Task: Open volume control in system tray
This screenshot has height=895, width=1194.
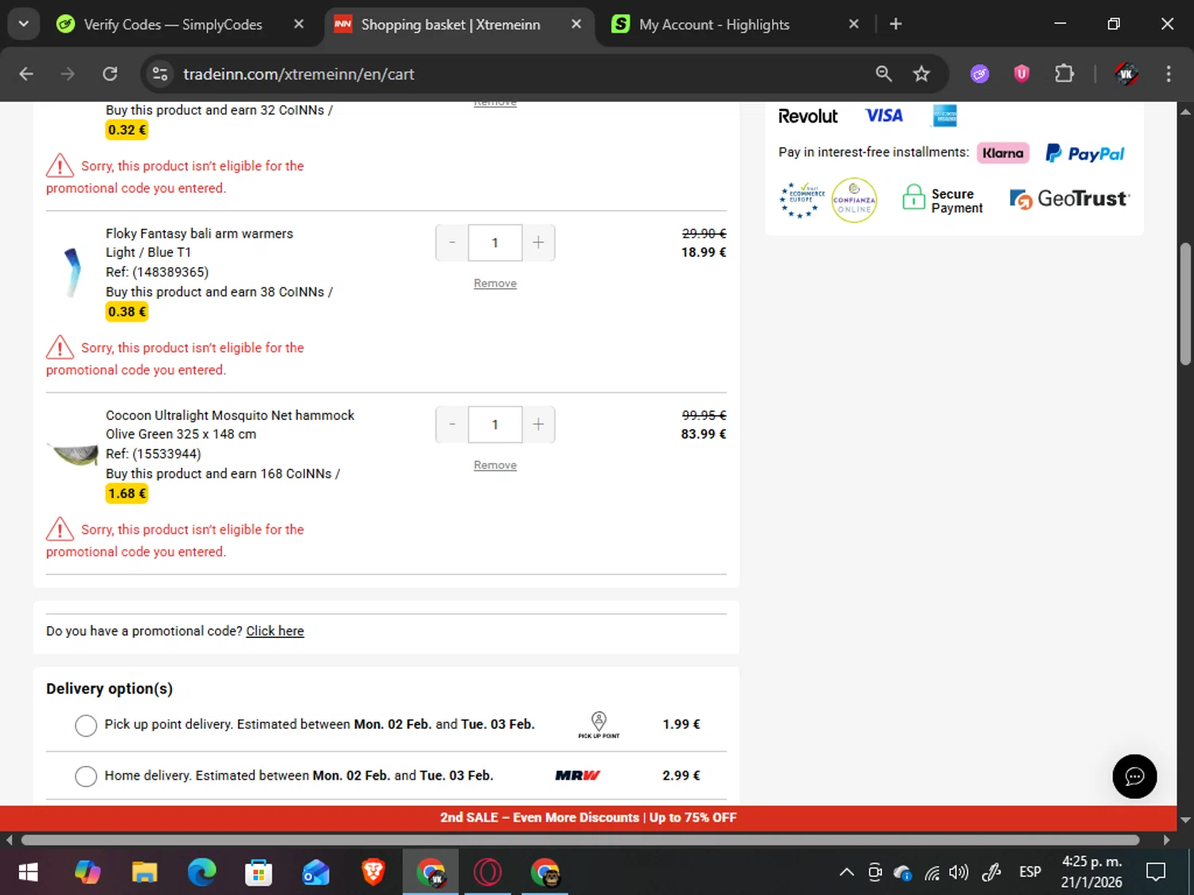Action: click(959, 873)
